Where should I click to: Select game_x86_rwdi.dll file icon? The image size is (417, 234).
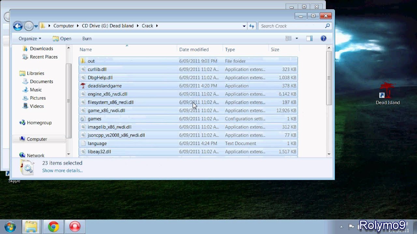[x=83, y=110]
